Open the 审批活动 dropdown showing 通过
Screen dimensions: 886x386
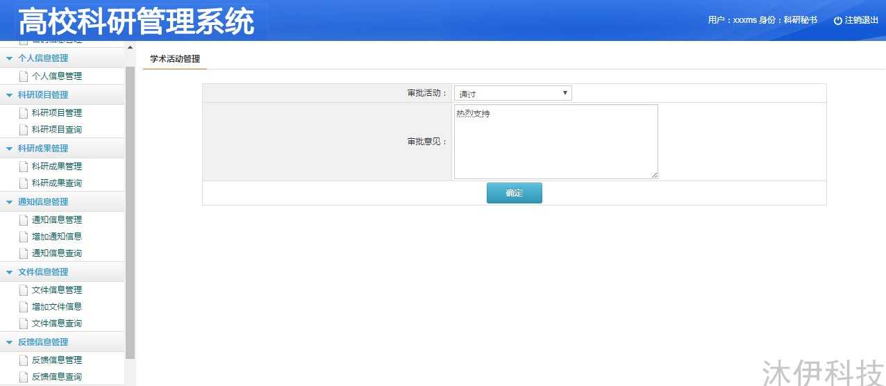point(513,93)
